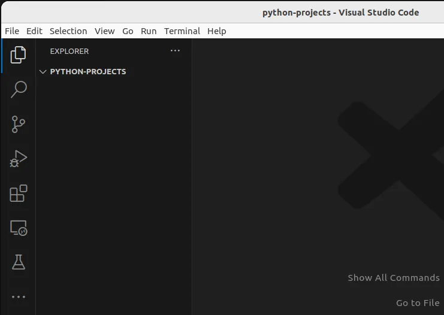This screenshot has height=315, width=444.
Task: Open the File menu
Action: click(12, 31)
